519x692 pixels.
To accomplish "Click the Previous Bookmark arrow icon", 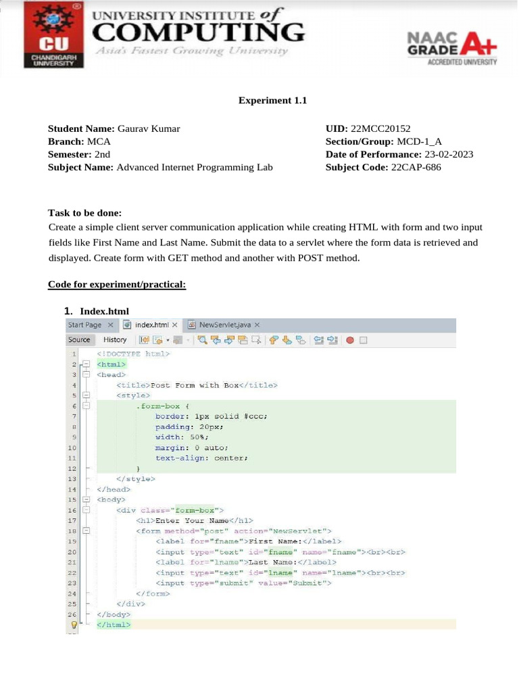I will pyautogui.click(x=274, y=341).
